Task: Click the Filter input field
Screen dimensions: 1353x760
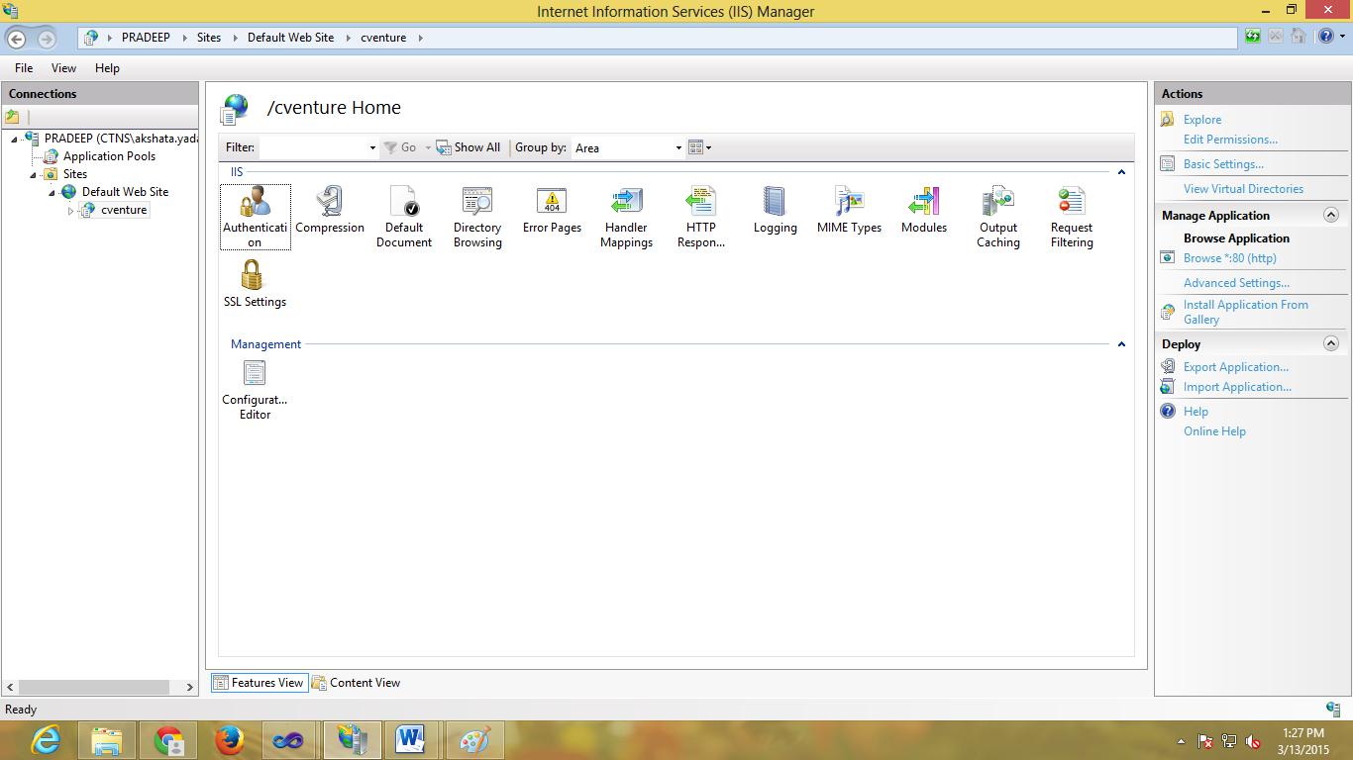Action: pos(313,147)
